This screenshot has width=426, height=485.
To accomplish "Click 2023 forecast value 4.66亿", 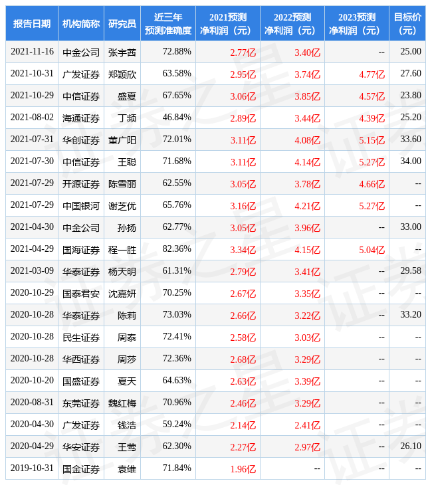I will click(x=372, y=184).
